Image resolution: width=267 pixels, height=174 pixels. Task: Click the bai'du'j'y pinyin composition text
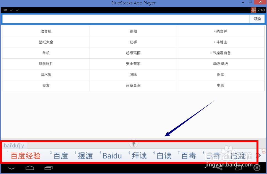14,146
